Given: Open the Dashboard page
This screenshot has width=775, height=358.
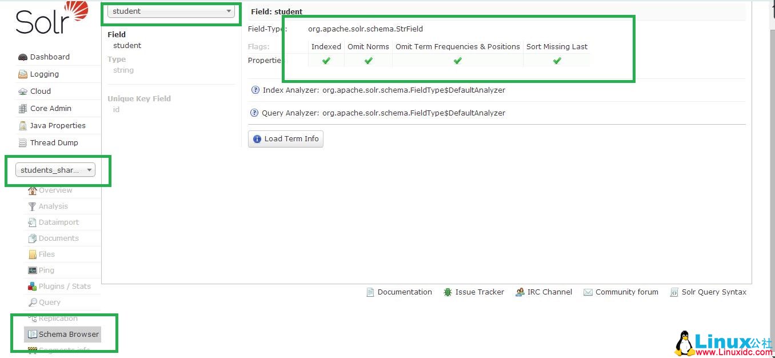Looking at the screenshot, I should [x=50, y=57].
